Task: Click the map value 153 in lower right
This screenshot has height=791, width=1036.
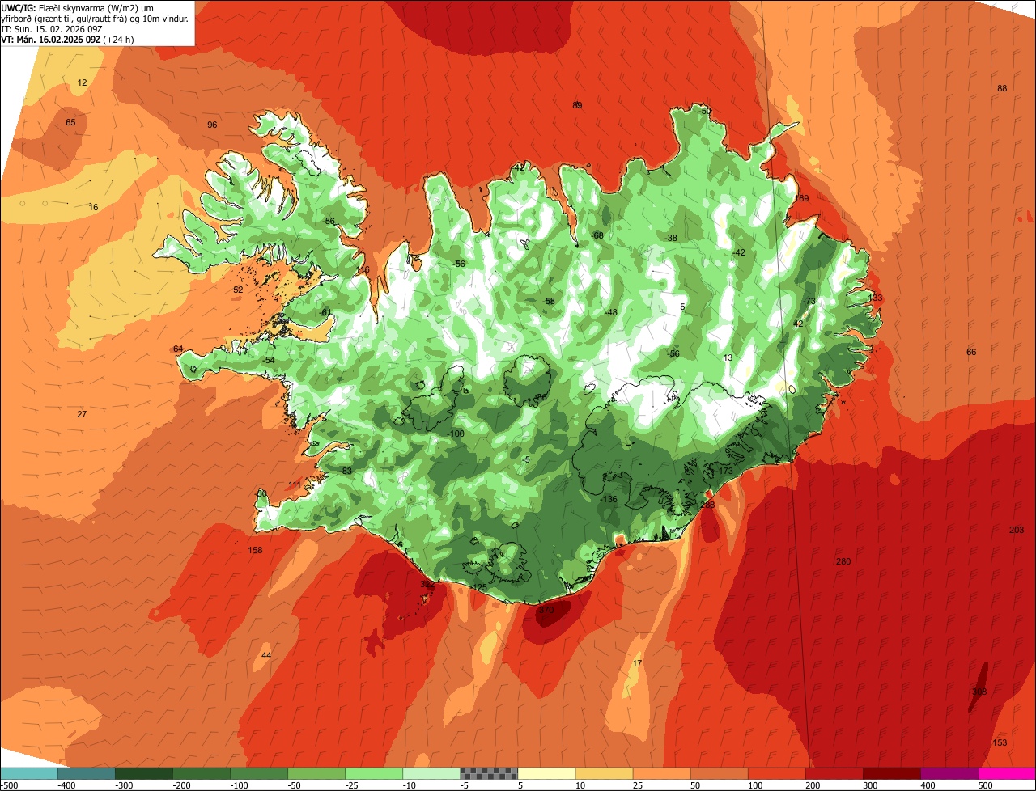Action: click(1000, 742)
